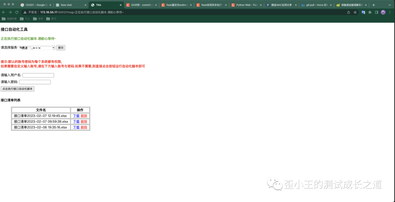The width and height of the screenshot is (395, 202).
Task: Switch to the git:pull --force tab
Action: [316, 5]
